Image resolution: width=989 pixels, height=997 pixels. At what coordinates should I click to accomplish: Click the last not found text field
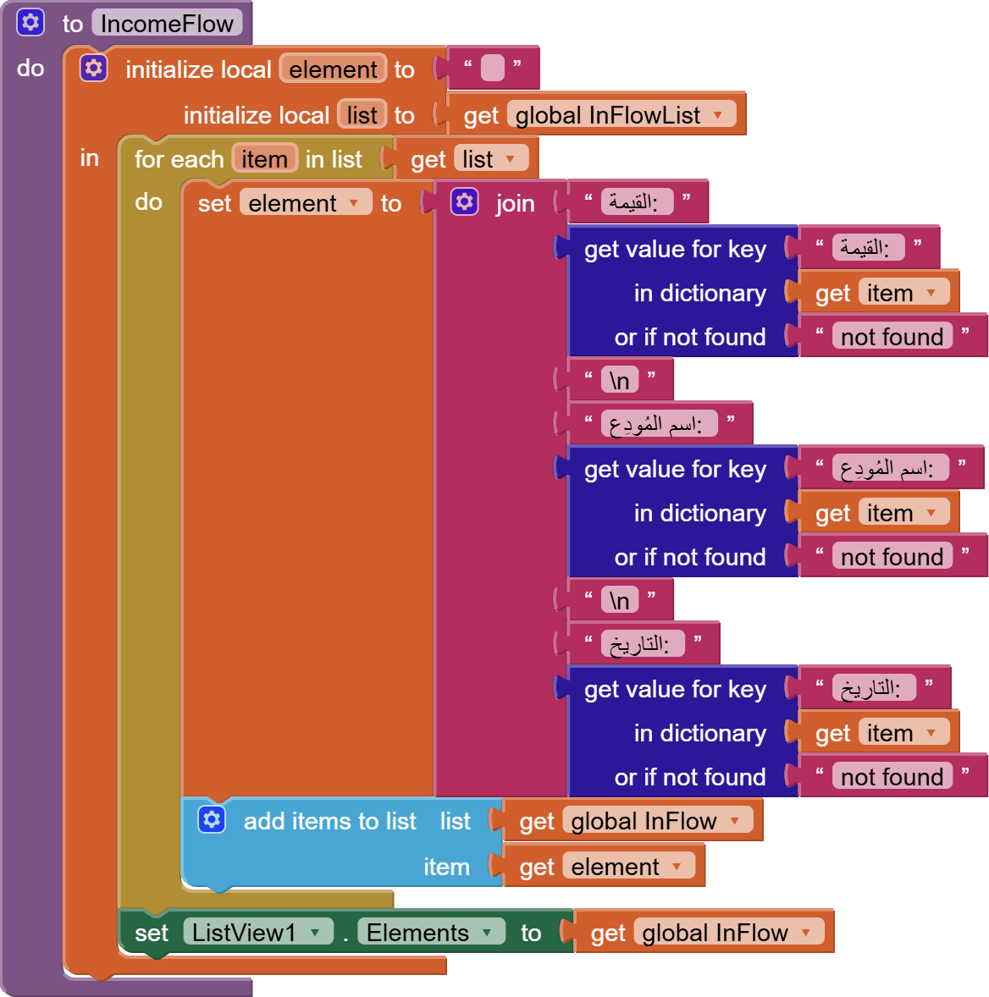892,777
